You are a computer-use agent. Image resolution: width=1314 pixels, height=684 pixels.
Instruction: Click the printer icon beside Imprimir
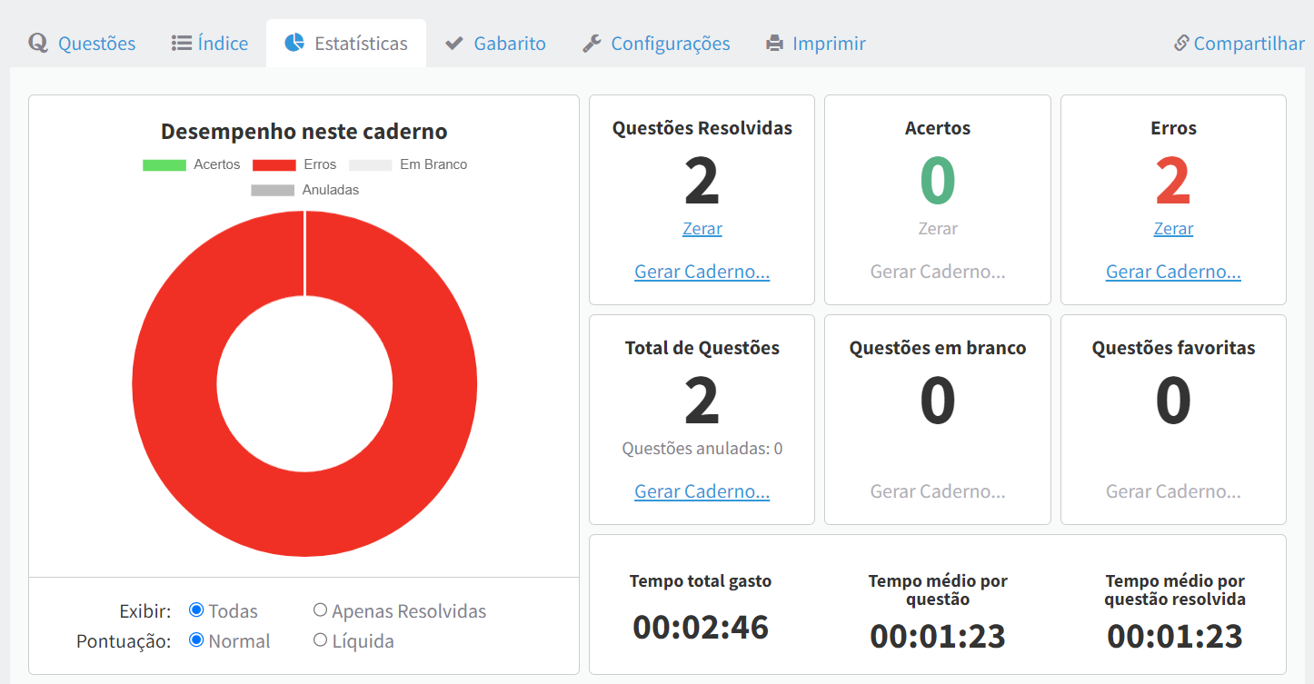(x=774, y=43)
